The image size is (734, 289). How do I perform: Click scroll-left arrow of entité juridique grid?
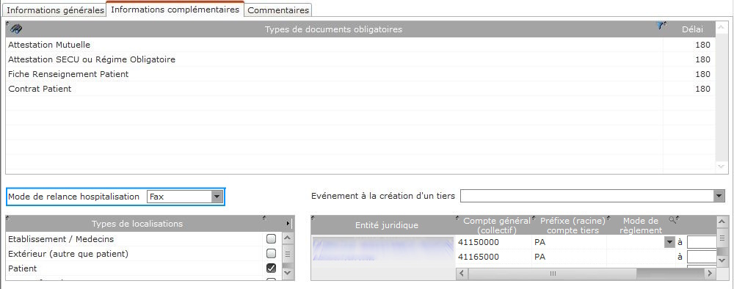coord(462,273)
